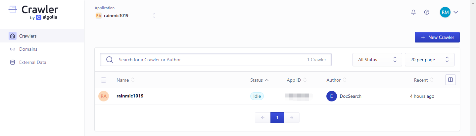Screen dimensions: 476x136
Task: Expand the user account menu chevron
Action: [456, 12]
